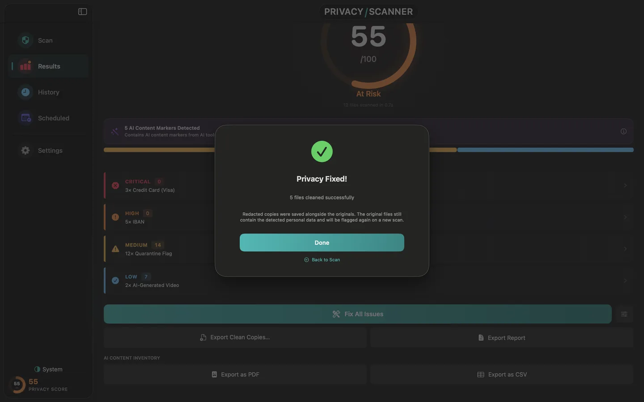Viewport: 644px width, 402px height.
Task: Click the Critical count badge 0
Action: click(x=159, y=181)
